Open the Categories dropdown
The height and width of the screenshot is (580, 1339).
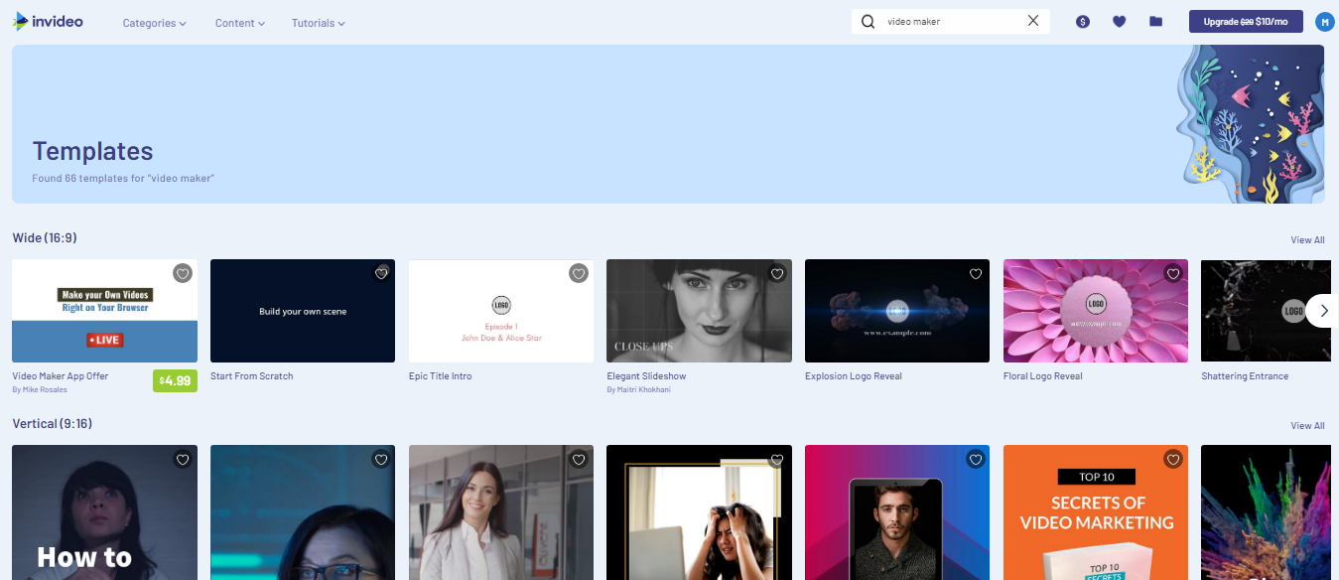pyautogui.click(x=154, y=23)
